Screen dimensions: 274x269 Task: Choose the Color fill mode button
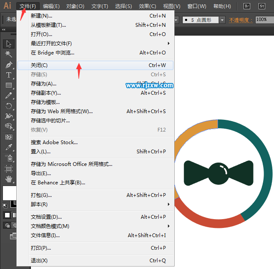(8, 215)
